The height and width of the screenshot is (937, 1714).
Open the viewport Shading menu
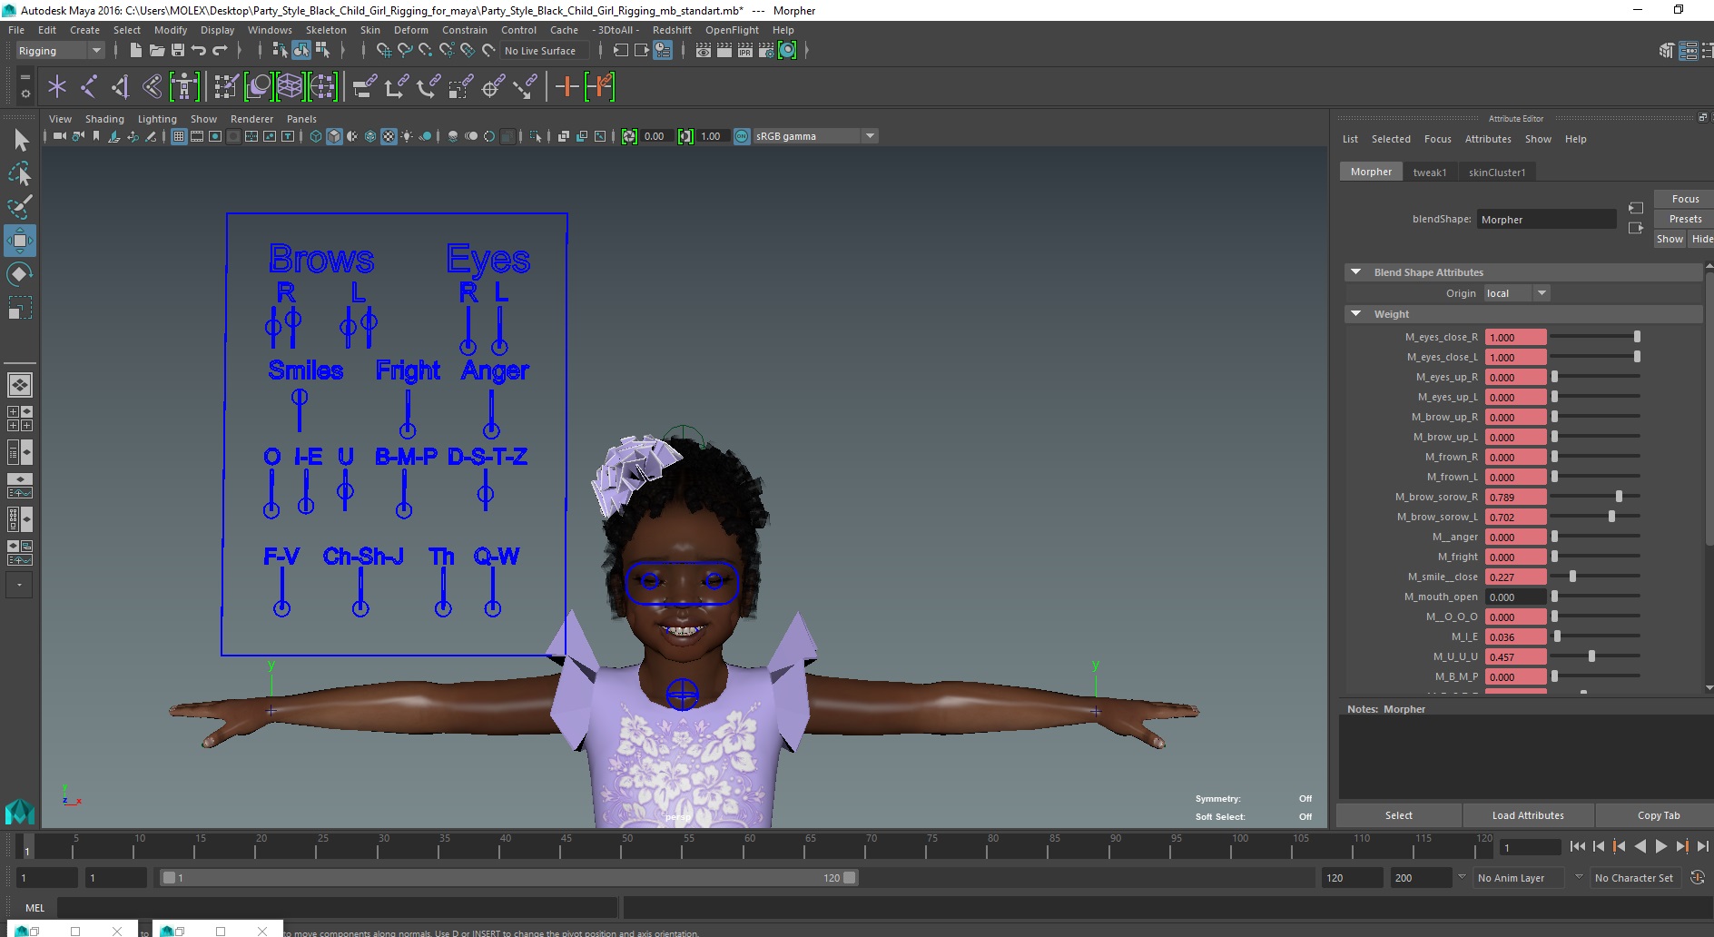[x=104, y=119]
